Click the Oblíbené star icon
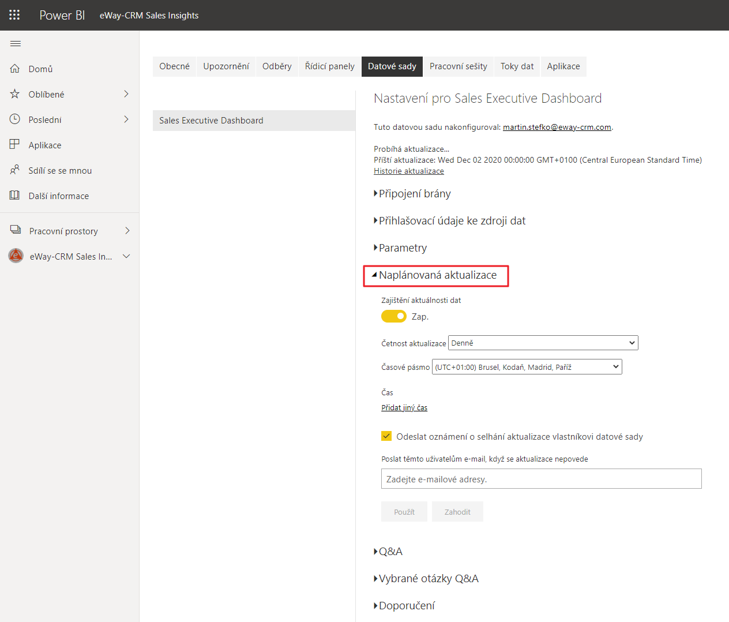Viewport: 729px width, 622px height. pos(15,94)
